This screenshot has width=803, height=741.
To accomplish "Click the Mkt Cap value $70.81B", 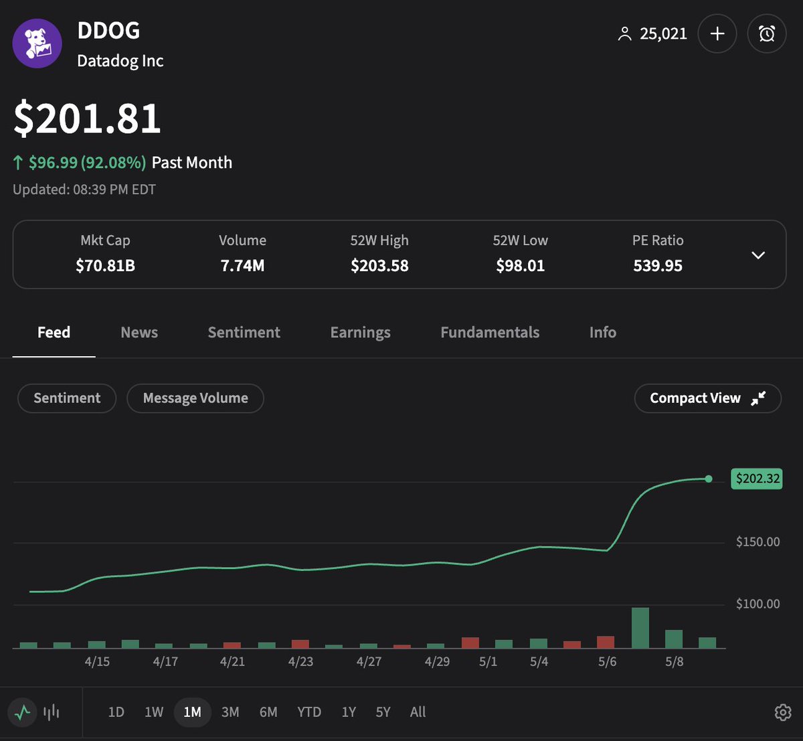I will (106, 266).
